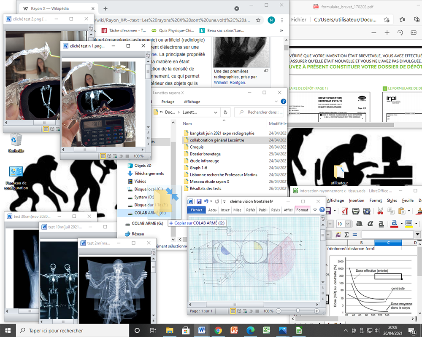
Task: Click the Cut scissors icon in LibreOffice
Action: pos(380,211)
